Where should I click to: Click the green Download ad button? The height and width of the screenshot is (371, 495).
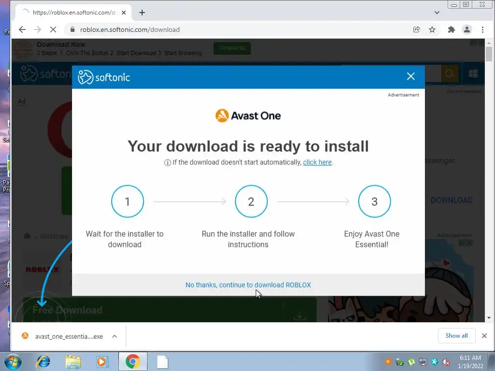pyautogui.click(x=232, y=48)
